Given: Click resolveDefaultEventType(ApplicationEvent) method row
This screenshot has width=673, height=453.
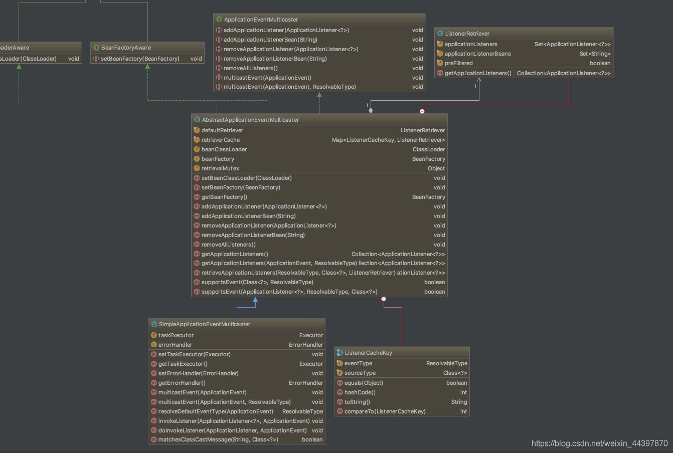Looking at the screenshot, I should pyautogui.click(x=237, y=411).
